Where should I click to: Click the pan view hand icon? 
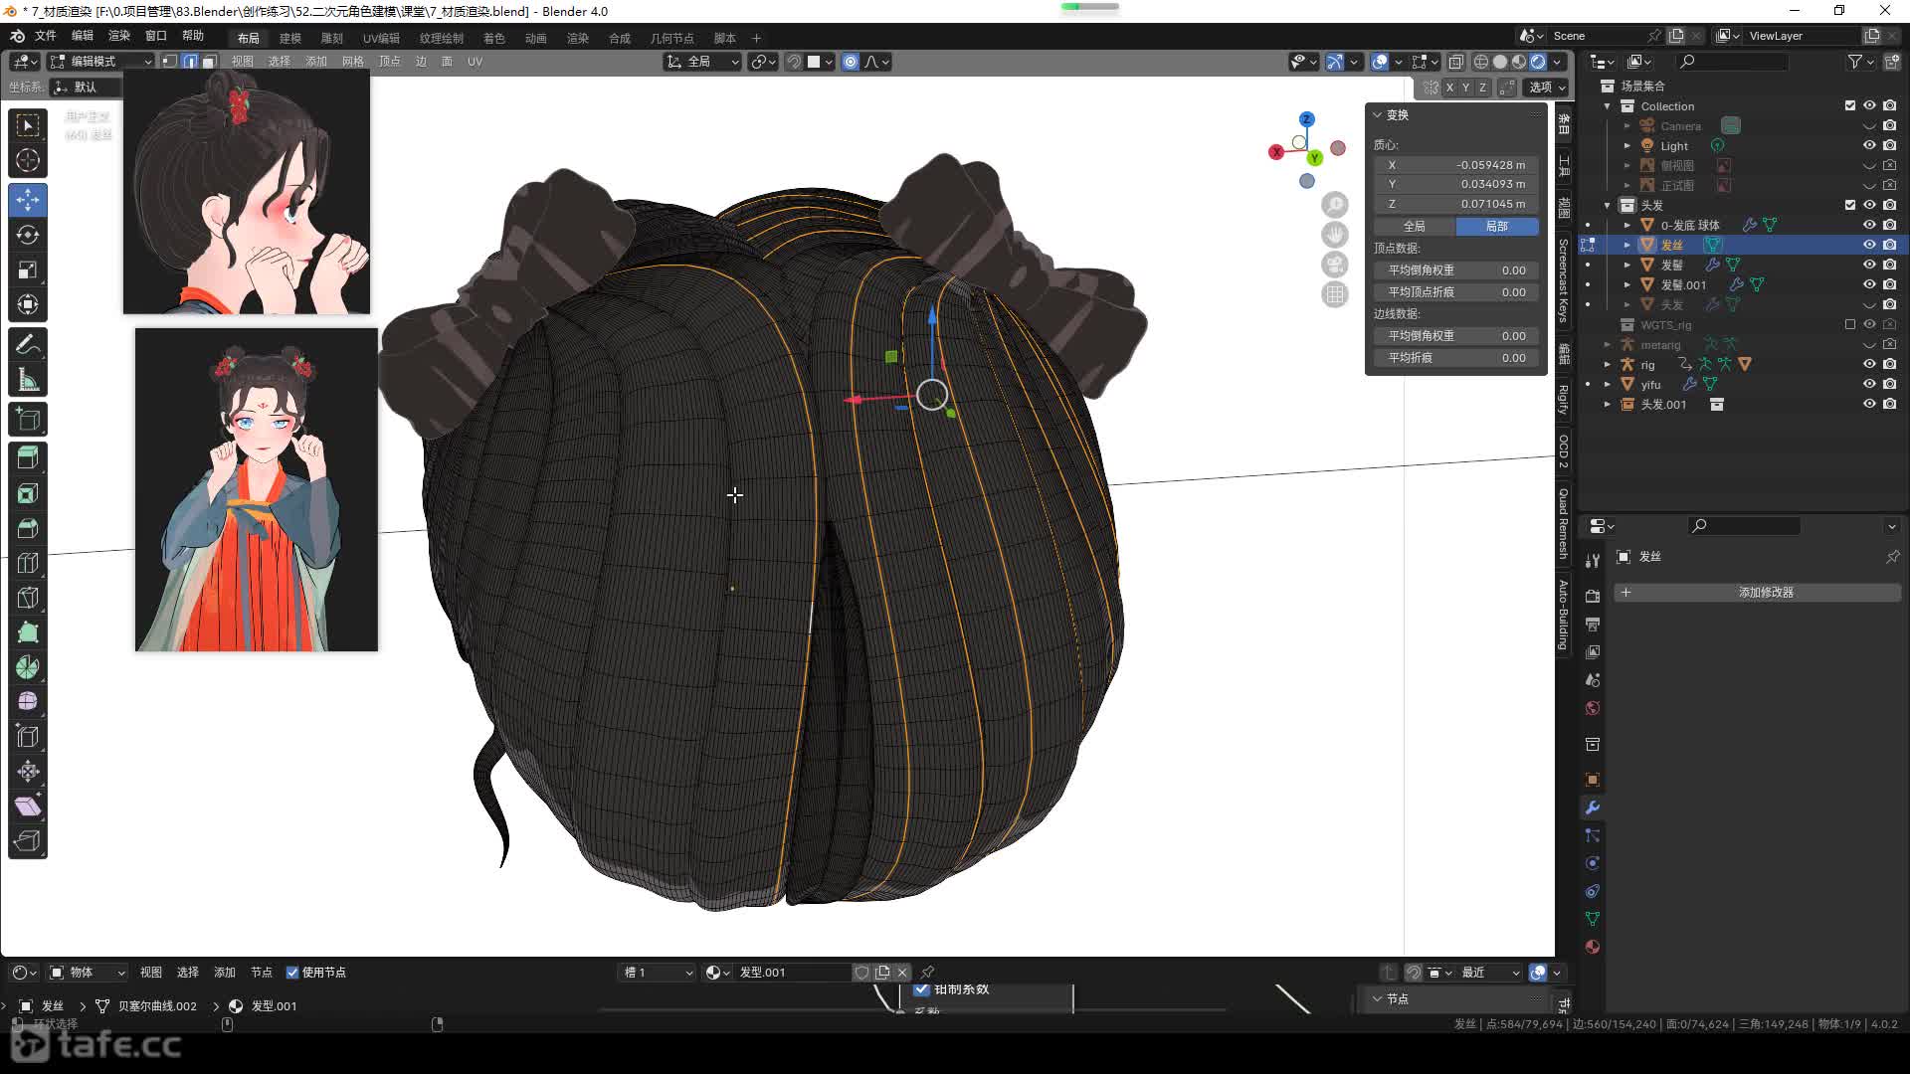1335,235
